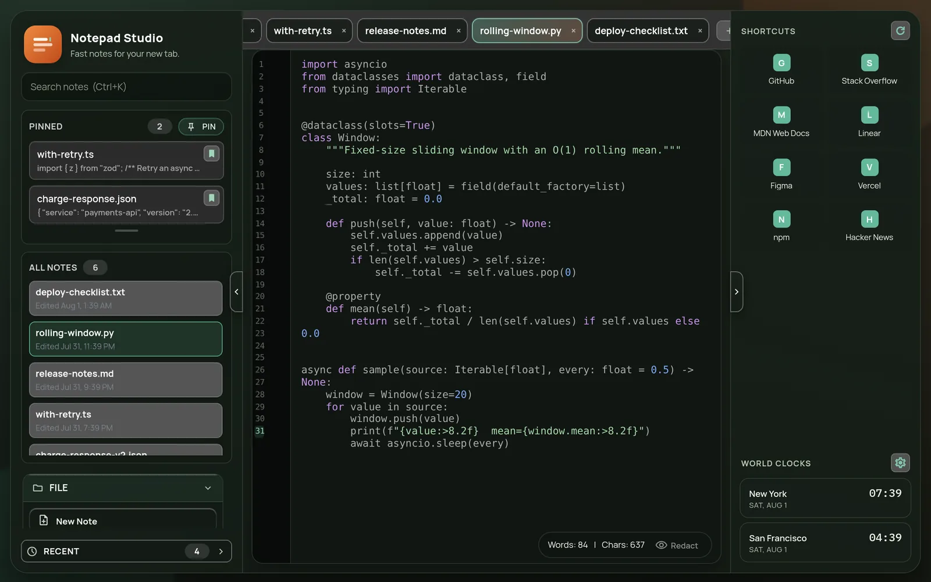Open the Linear shortcut

[x=869, y=122]
